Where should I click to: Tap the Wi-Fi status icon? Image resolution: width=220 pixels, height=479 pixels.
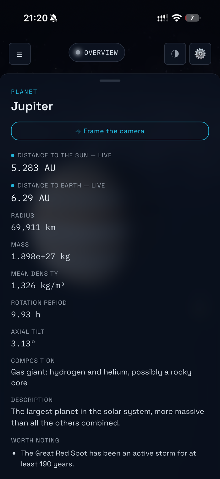tap(177, 18)
